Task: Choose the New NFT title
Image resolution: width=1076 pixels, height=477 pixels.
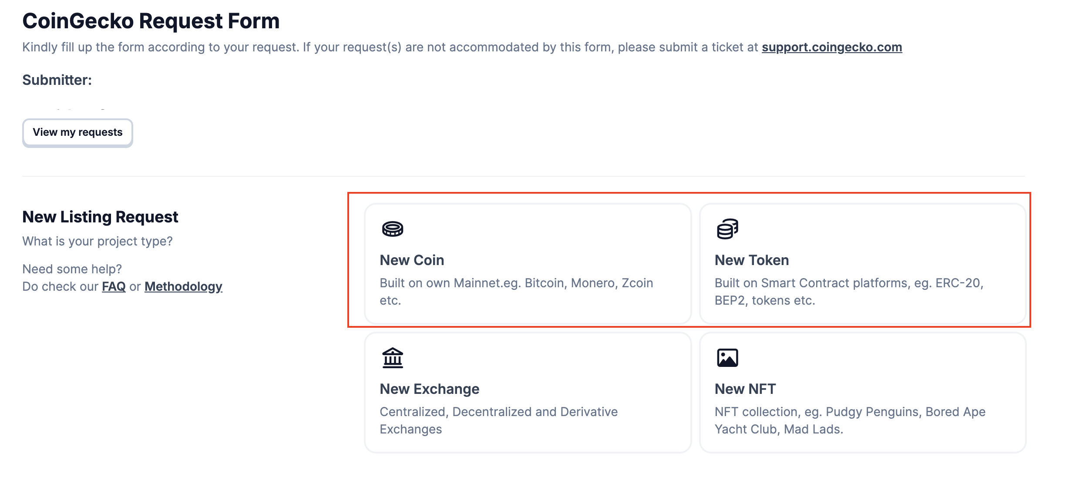Action: pos(745,389)
